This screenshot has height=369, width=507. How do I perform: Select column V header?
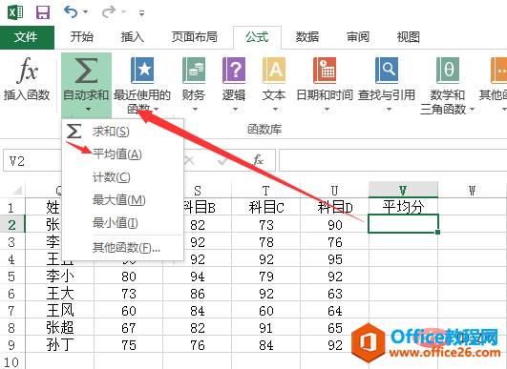[x=403, y=190]
